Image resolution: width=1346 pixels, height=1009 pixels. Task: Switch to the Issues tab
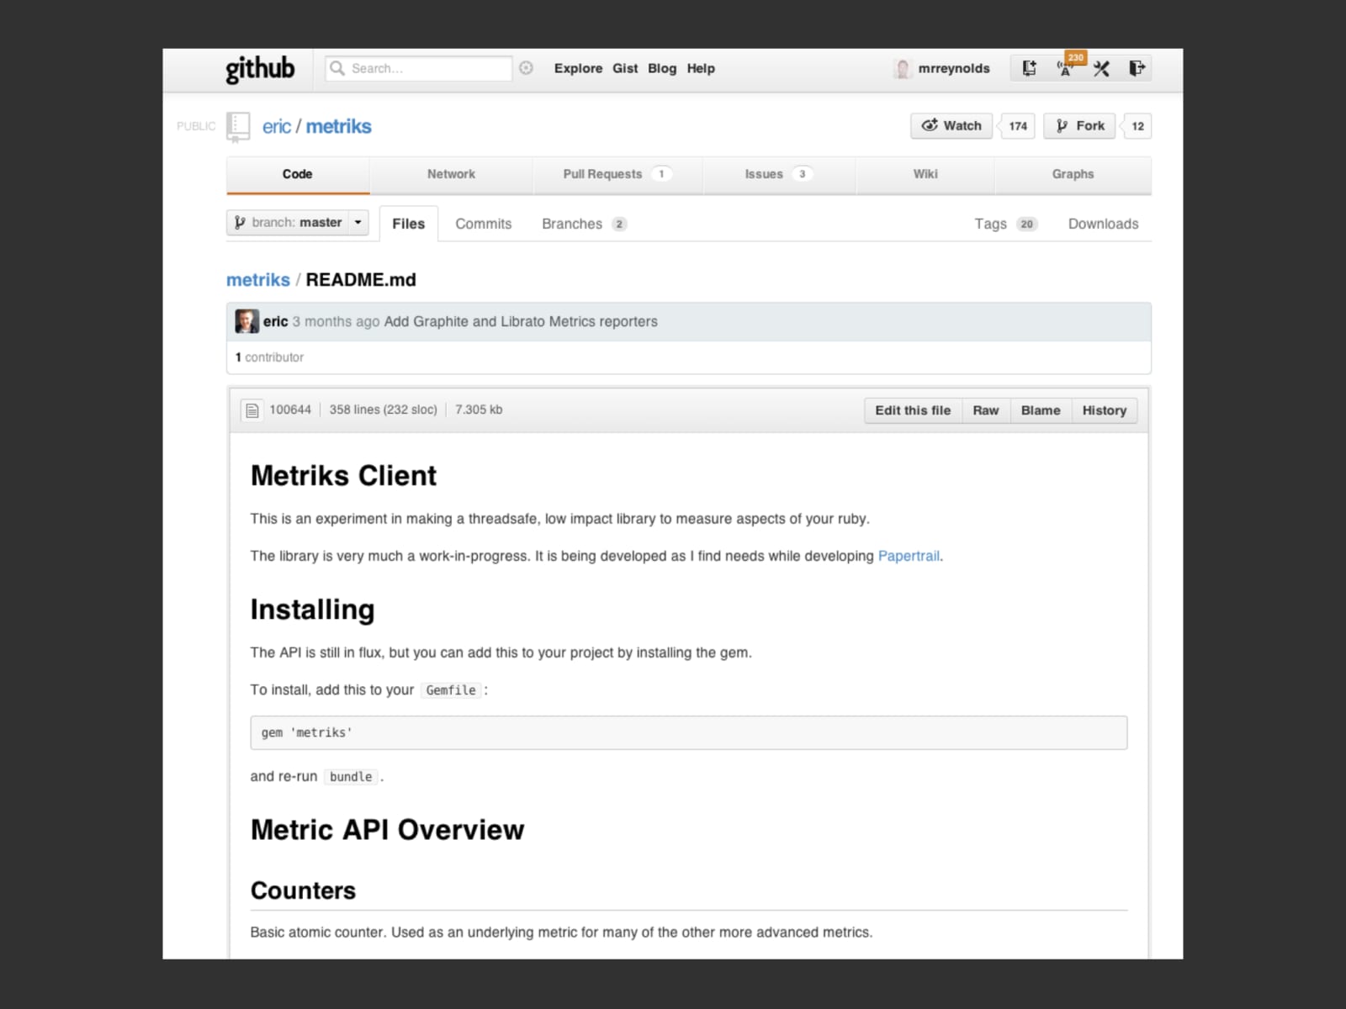click(x=778, y=174)
